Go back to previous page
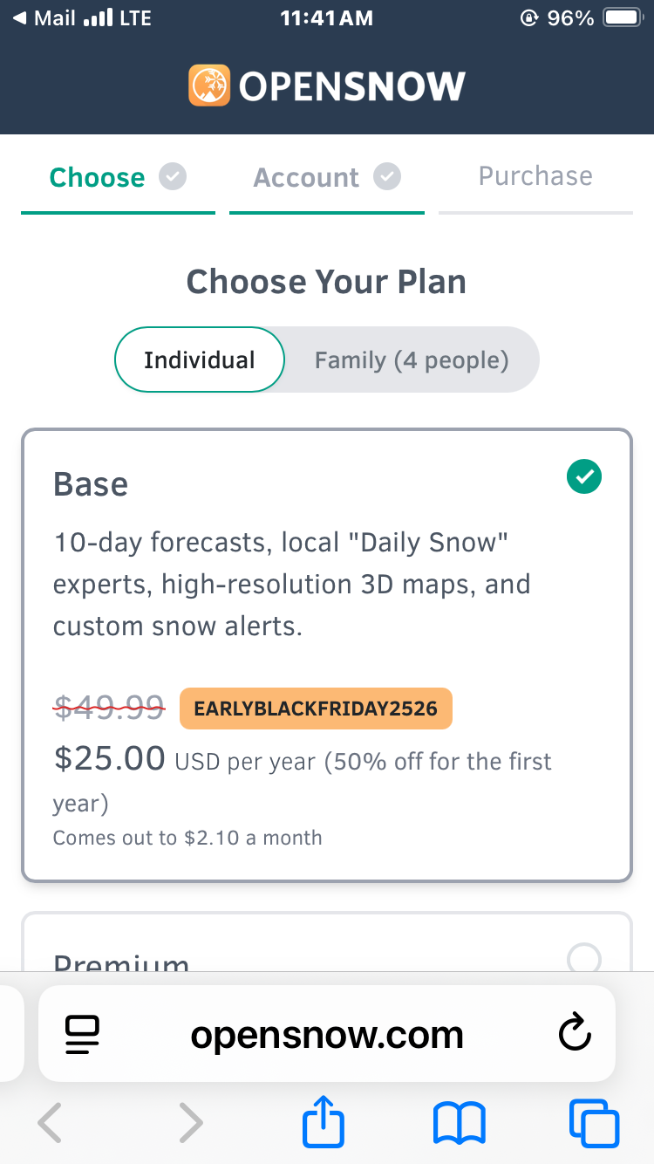Viewport: 654px width, 1164px height. 51,1123
